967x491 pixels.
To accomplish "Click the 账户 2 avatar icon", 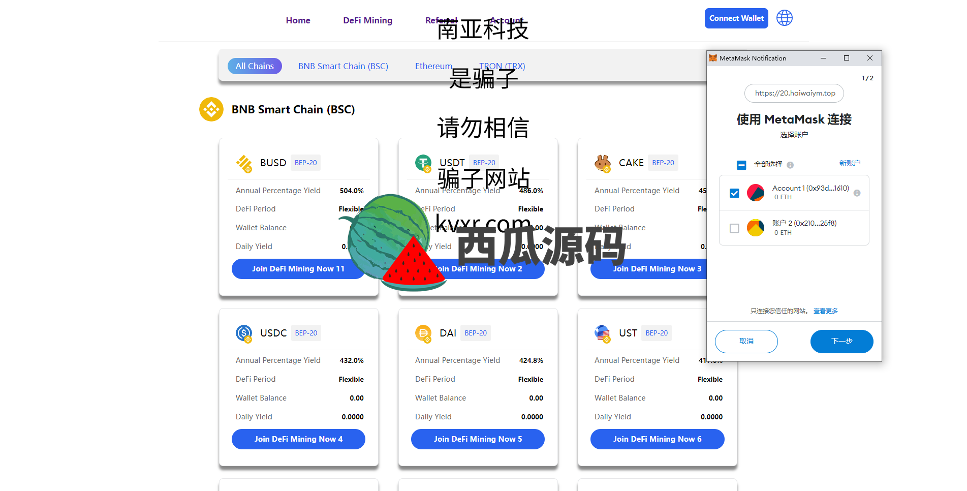I will pos(756,228).
